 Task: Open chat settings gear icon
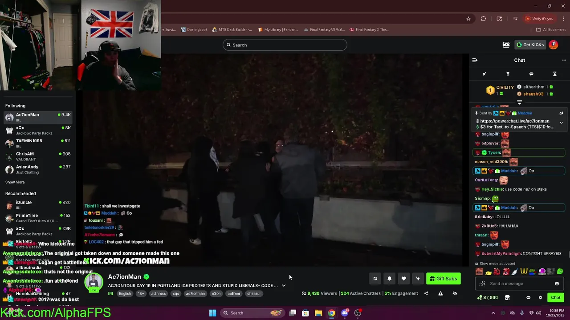[540, 297]
